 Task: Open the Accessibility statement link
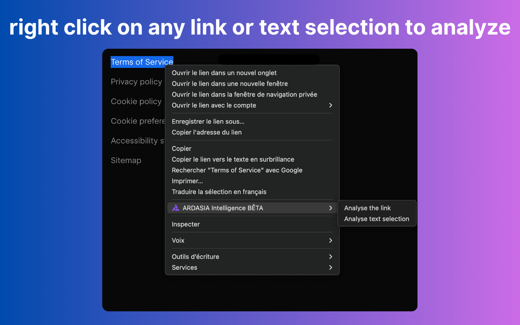pos(138,141)
